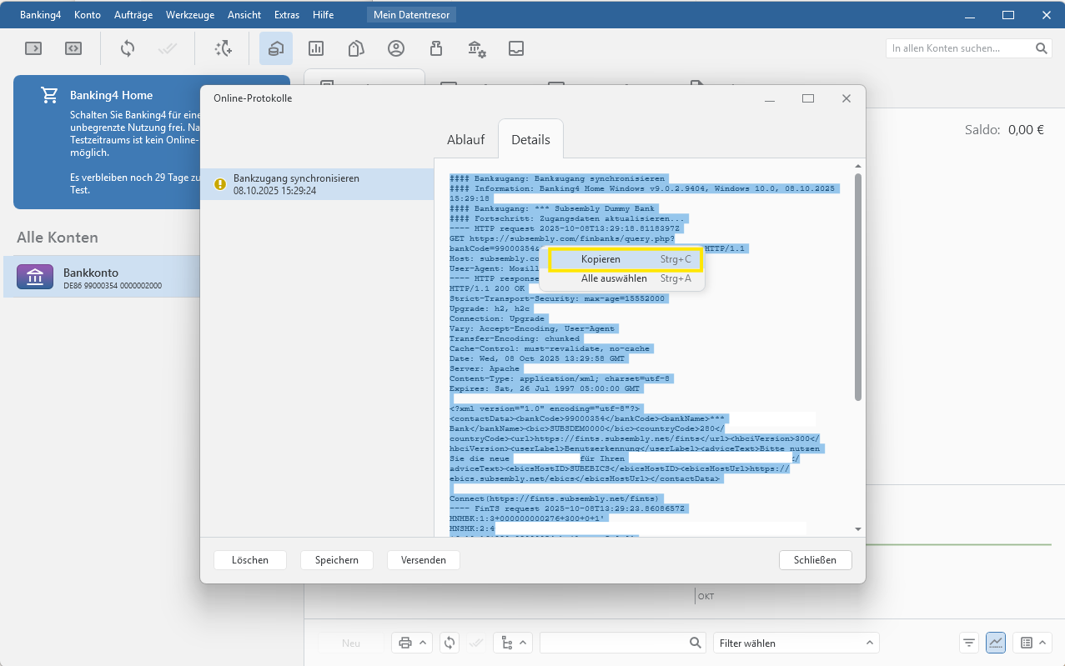Click the magnifier in bottom search field

[x=696, y=643]
